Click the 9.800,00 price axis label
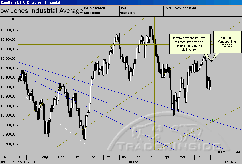The width and height of the screenshot is (242, 164). pyautogui.click(x=9, y=135)
